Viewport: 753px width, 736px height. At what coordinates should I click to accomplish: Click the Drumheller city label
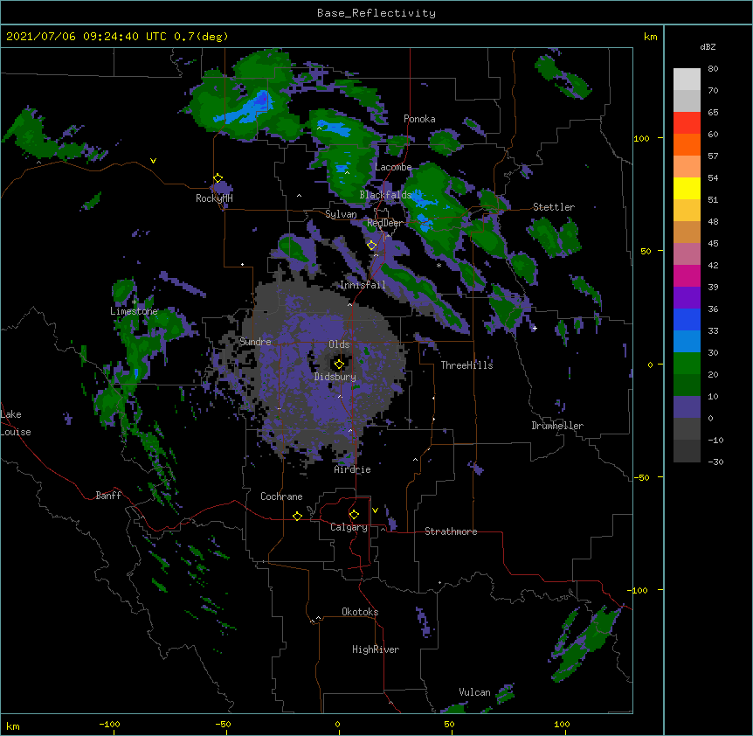coord(557,426)
